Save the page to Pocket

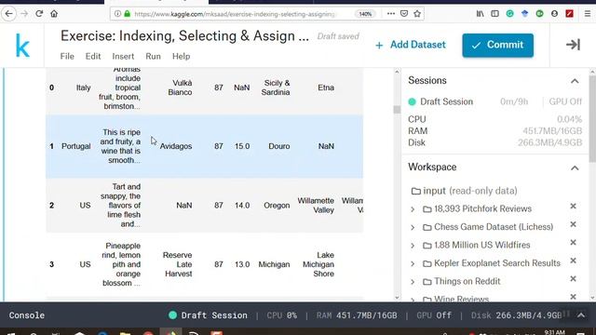404,14
